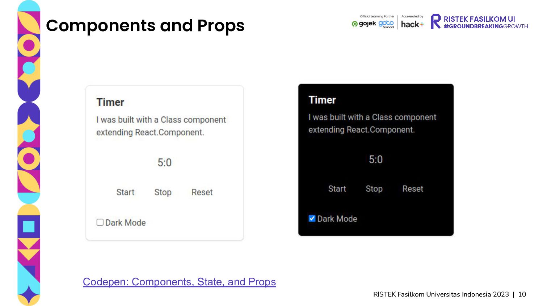543x306 pixels.
Task: Open Codepen: Components, State, and Props link
Action: 179,282
